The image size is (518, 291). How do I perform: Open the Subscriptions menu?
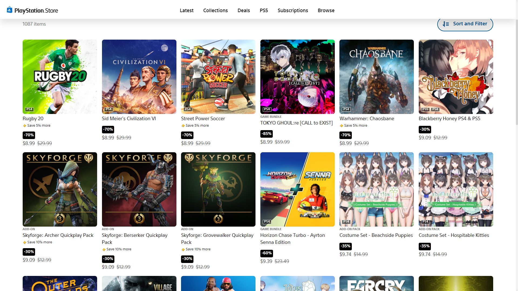[x=293, y=11]
